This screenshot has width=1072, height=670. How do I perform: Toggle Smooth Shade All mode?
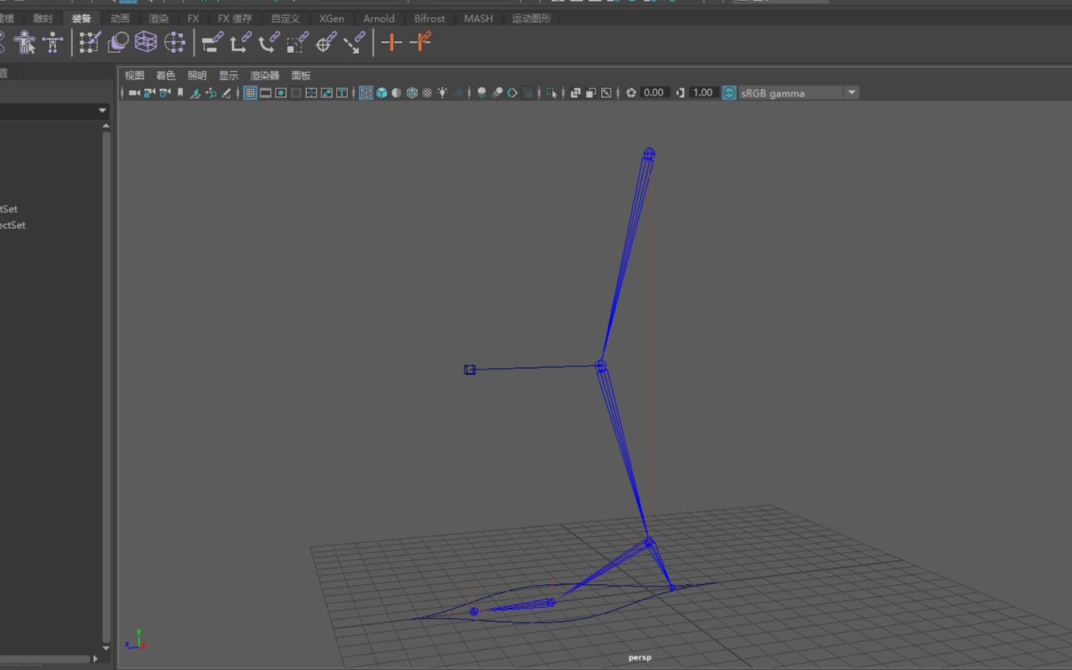(x=382, y=93)
